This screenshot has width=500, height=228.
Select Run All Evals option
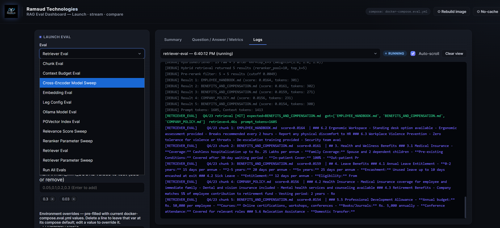(x=92, y=170)
